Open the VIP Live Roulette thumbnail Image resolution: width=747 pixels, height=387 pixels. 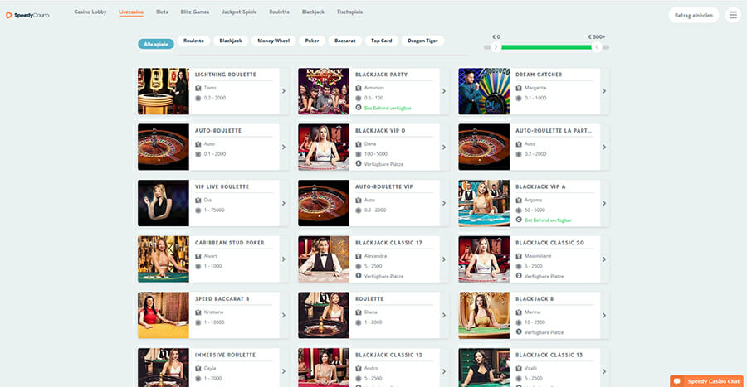pos(164,204)
